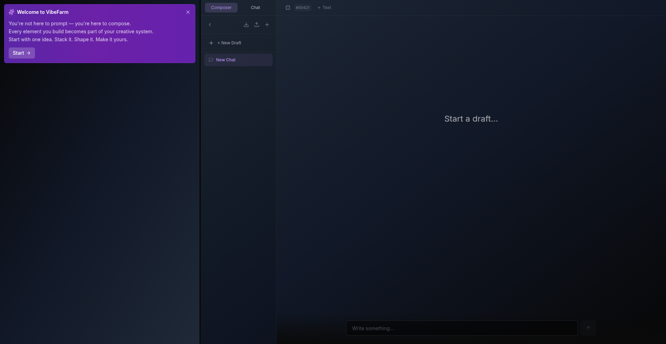Close the Welcome to VibeFarm banner
This screenshot has width=666, height=344.
coord(188,12)
